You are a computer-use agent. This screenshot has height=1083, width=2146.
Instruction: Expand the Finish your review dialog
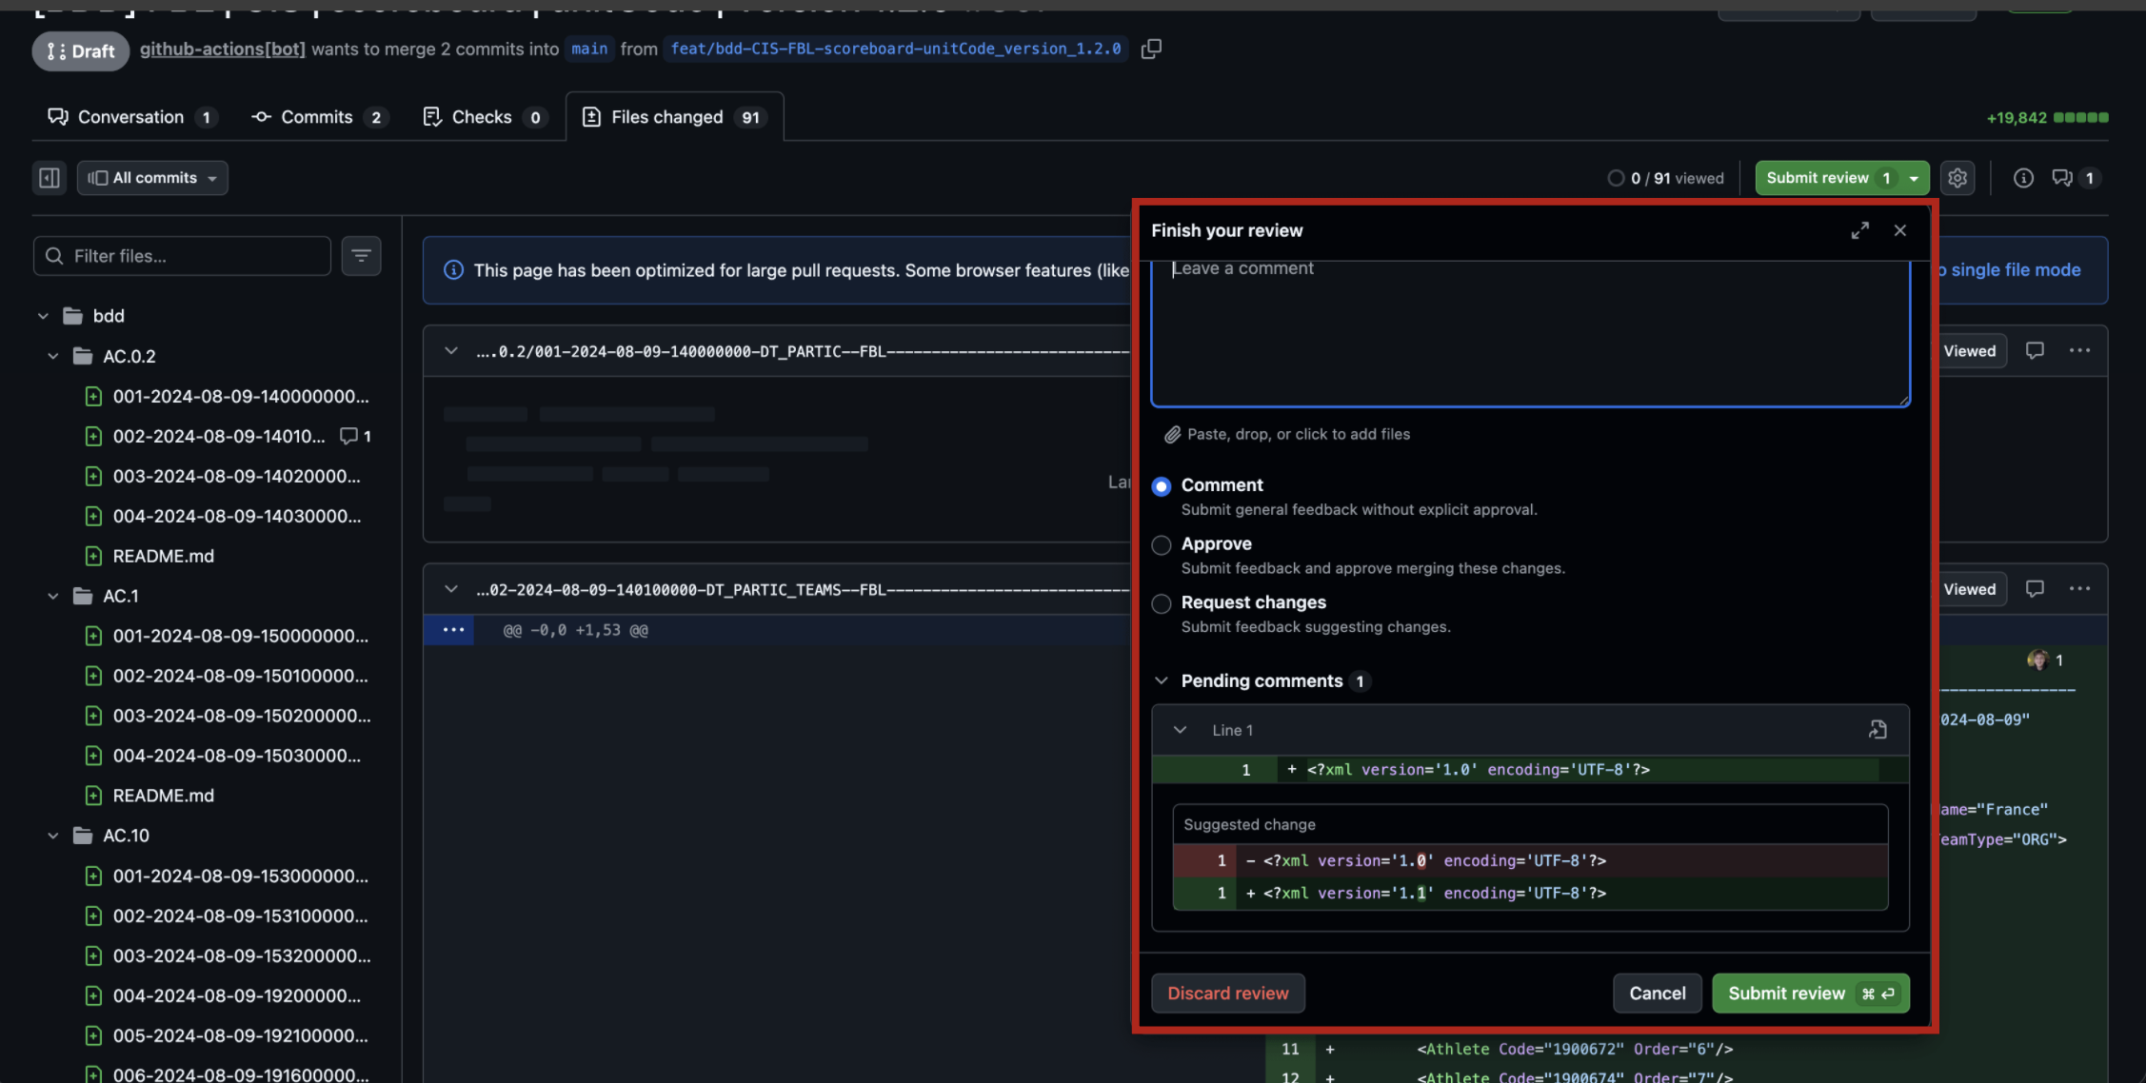1859,230
